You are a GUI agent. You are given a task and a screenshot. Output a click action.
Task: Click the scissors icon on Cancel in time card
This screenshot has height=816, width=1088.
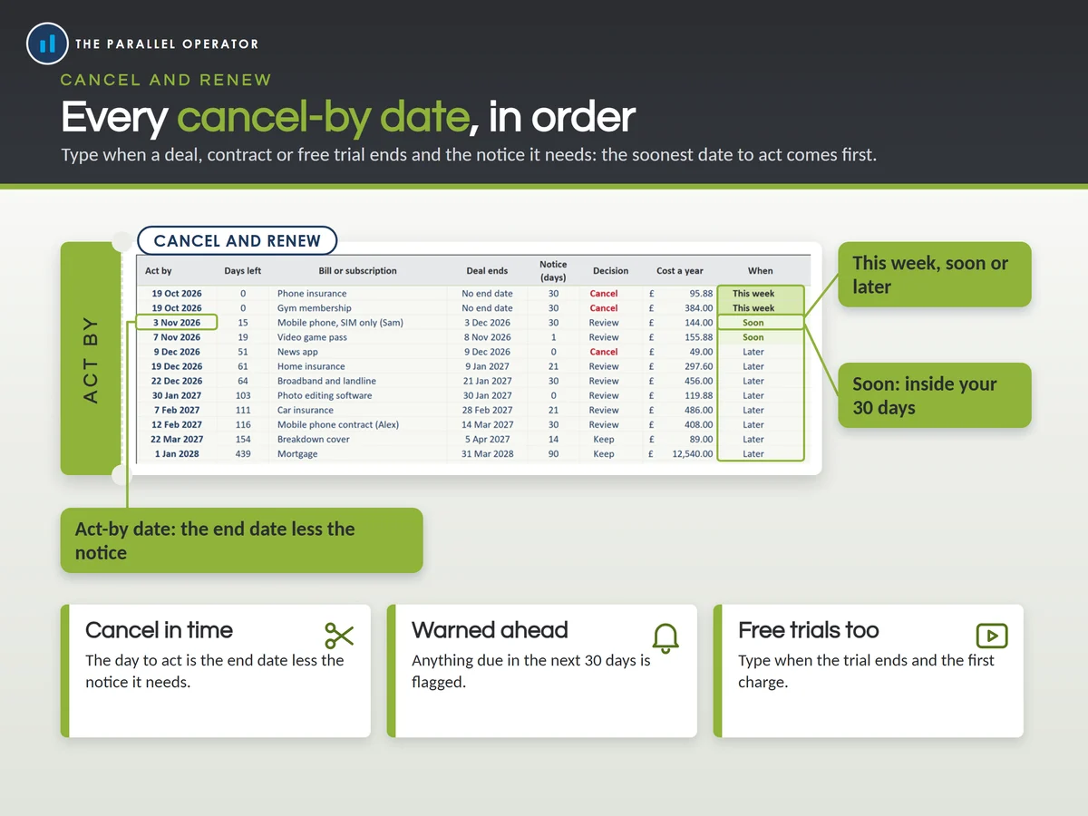338,636
